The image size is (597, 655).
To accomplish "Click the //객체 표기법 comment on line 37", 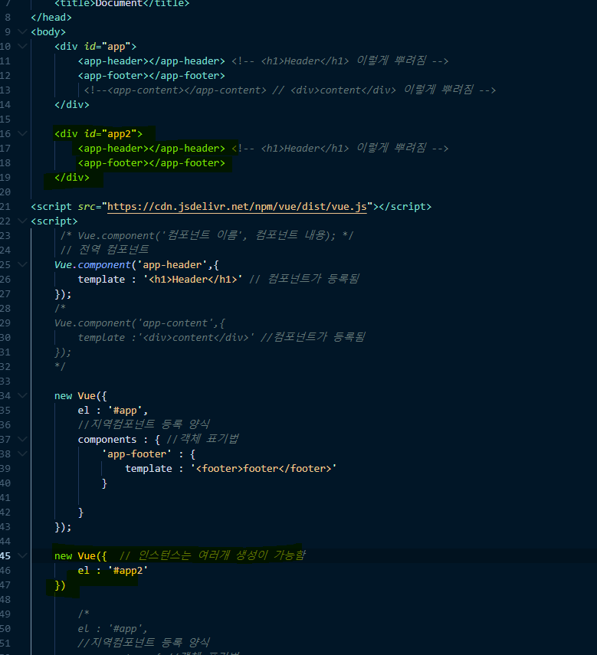I will tap(202, 439).
